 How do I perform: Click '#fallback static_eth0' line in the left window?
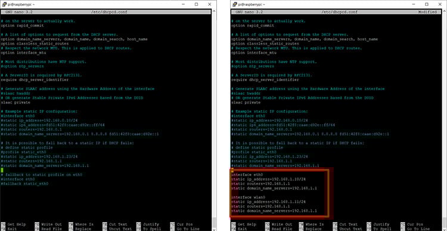pos(24,184)
